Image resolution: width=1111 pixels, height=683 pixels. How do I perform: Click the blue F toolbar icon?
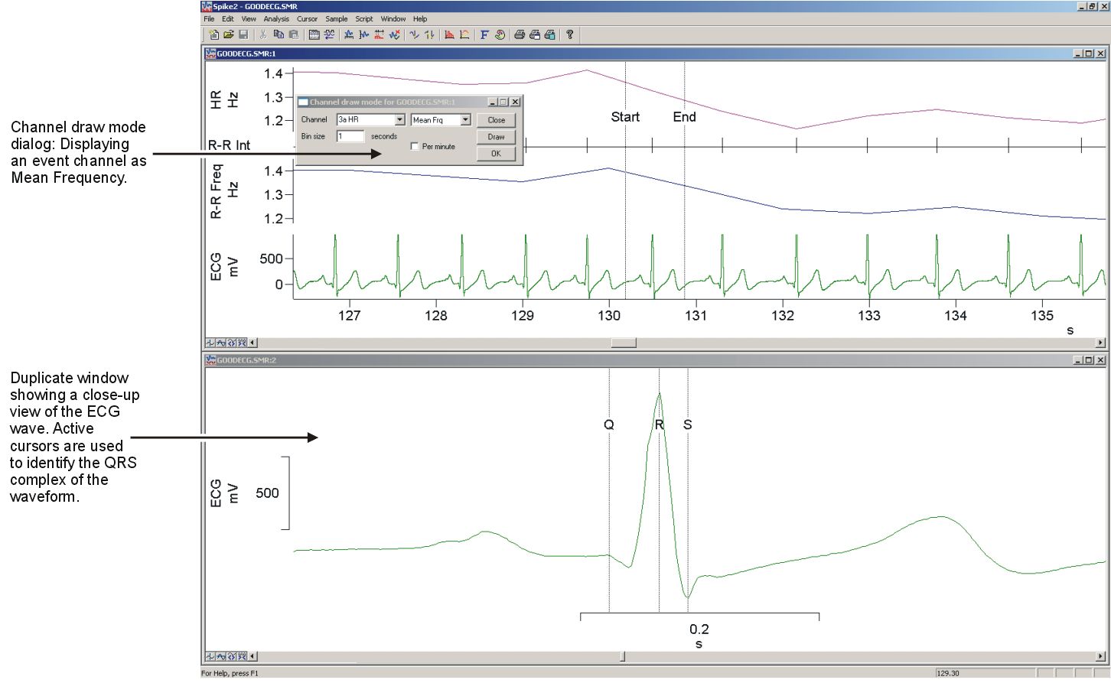484,34
